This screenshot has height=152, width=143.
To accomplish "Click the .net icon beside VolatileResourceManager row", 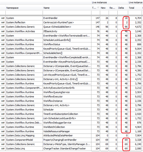I will click(x=3, y=131).
